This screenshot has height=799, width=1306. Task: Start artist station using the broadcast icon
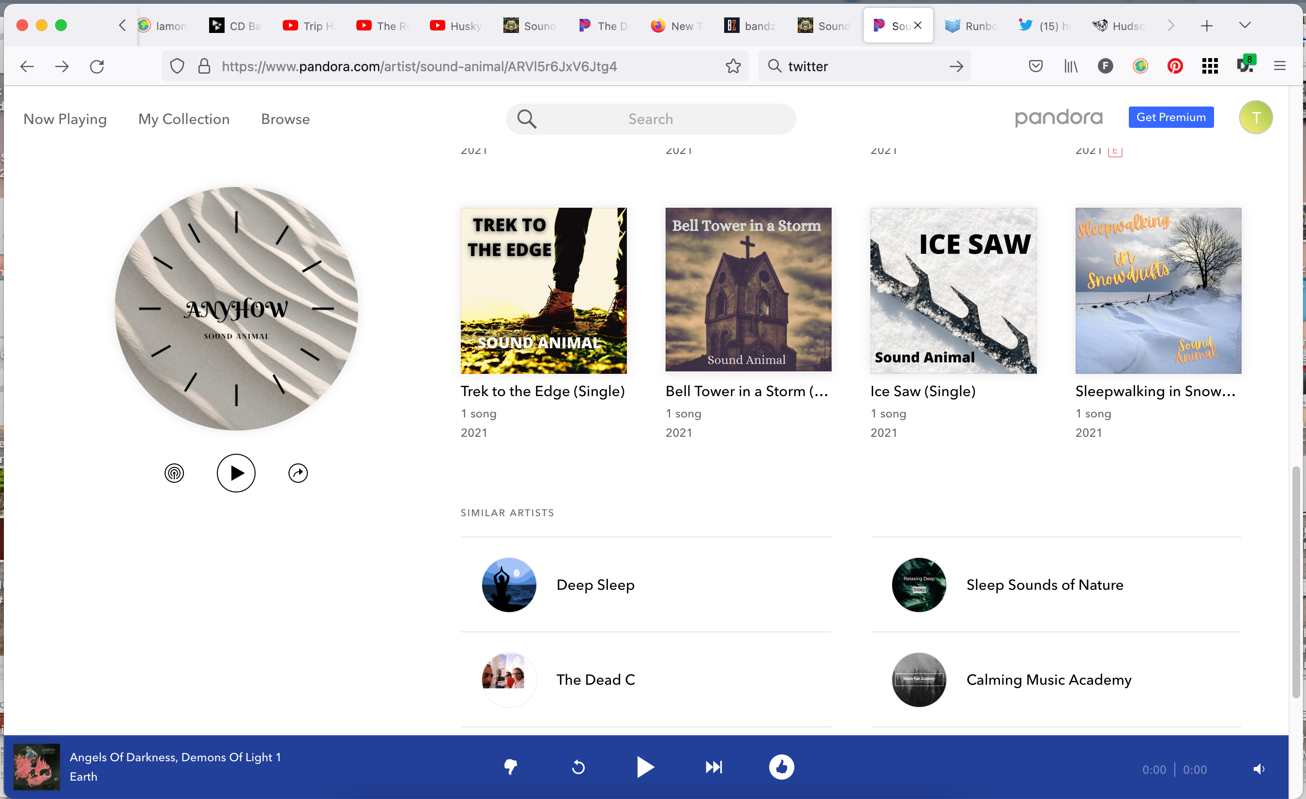click(x=174, y=473)
